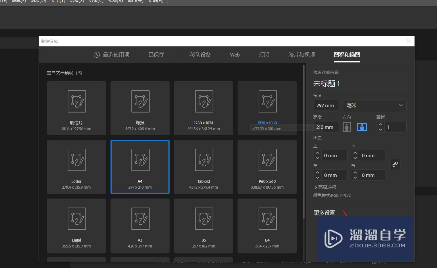Increase the 画板 count
437x268 pixels.
[x=380, y=124]
